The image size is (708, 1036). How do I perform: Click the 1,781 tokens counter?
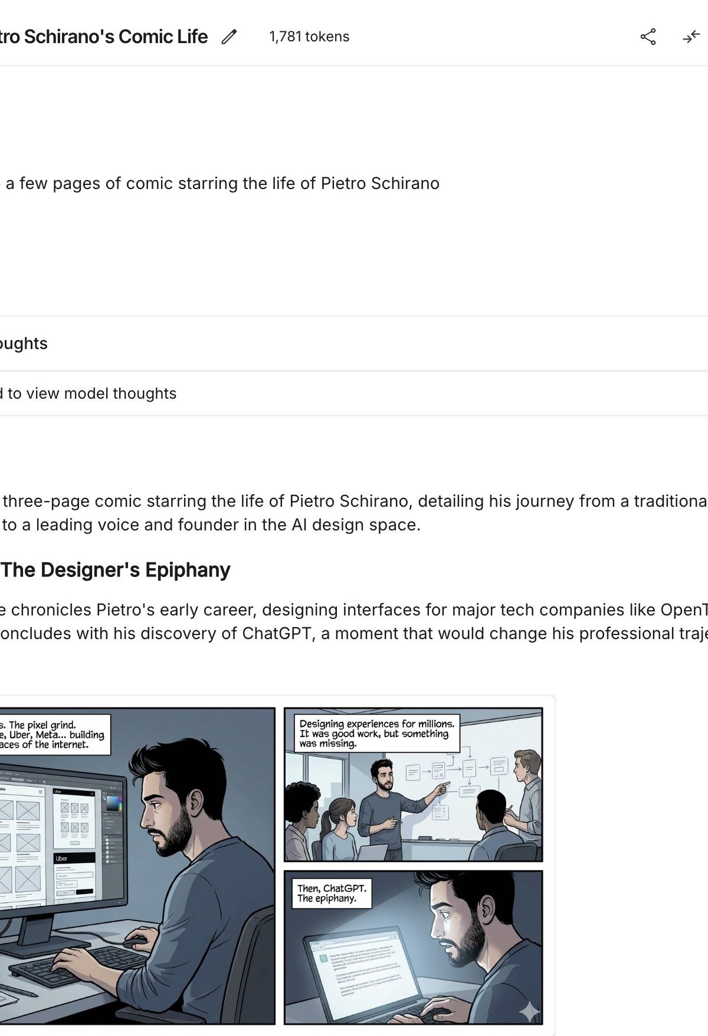pos(309,37)
